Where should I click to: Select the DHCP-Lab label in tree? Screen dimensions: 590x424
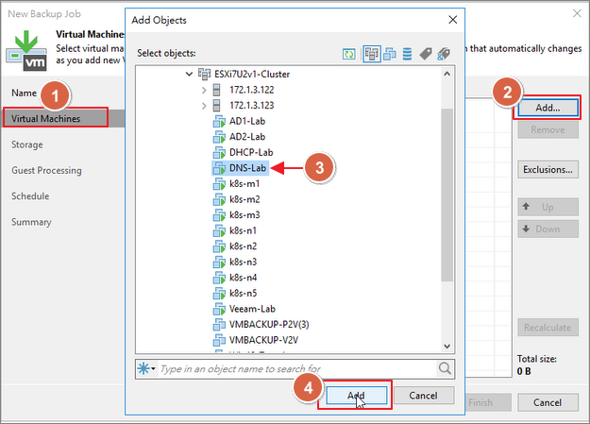(x=251, y=152)
